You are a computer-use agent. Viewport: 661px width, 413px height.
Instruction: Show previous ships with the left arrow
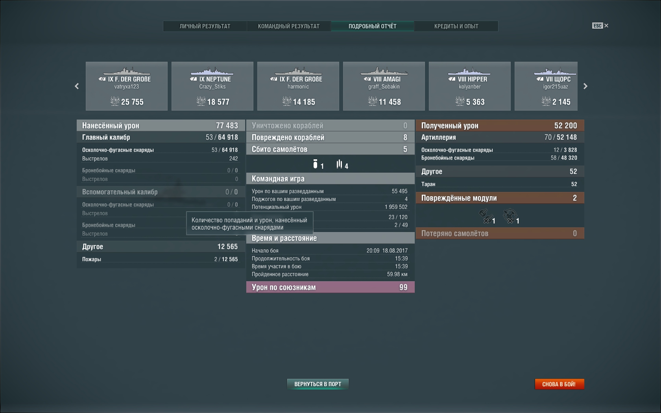[77, 86]
